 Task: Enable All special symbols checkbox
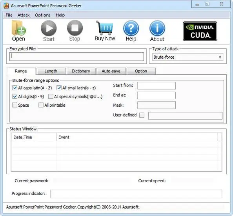51,96
